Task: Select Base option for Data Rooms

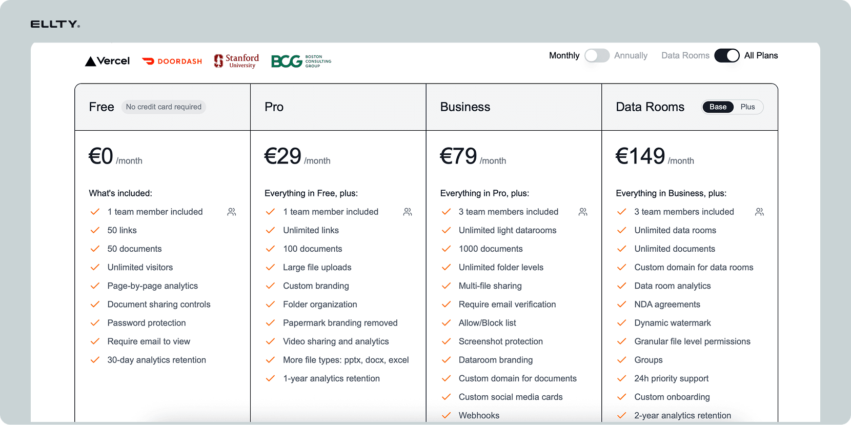Action: point(718,107)
